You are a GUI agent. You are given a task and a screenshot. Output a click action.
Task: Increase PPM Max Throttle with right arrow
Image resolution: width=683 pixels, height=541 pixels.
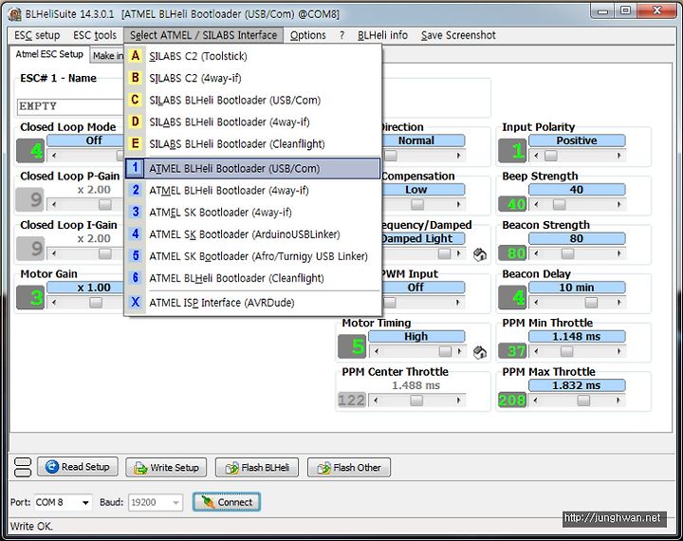pos(618,401)
